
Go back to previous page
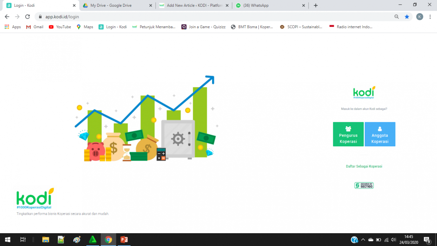coord(7,16)
